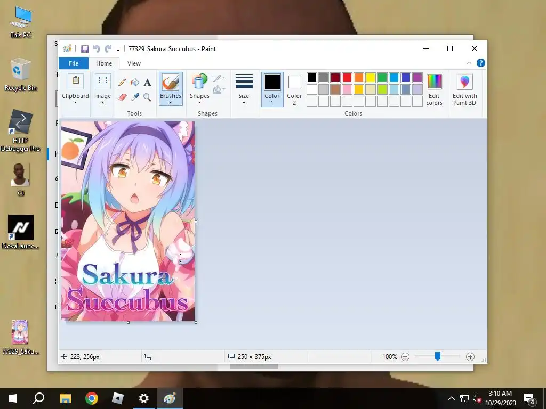Image resolution: width=546 pixels, height=409 pixels.
Task: Select NovaLauncher desktop shortcut
Action: click(21, 232)
